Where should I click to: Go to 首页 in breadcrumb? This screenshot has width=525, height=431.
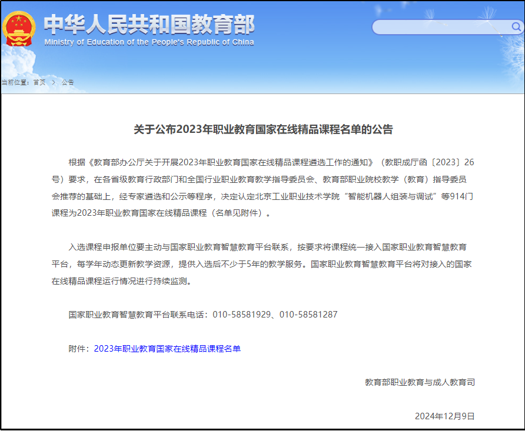click(x=39, y=82)
